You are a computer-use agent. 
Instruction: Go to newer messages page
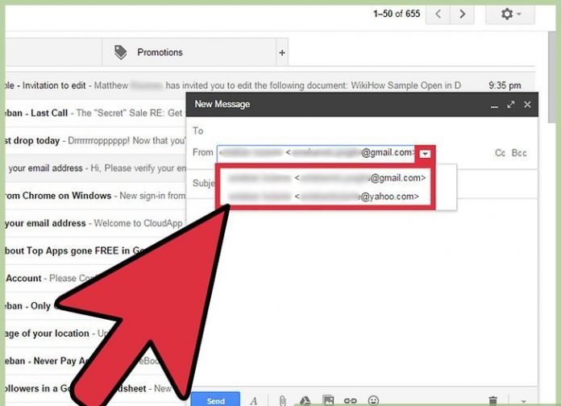438,14
